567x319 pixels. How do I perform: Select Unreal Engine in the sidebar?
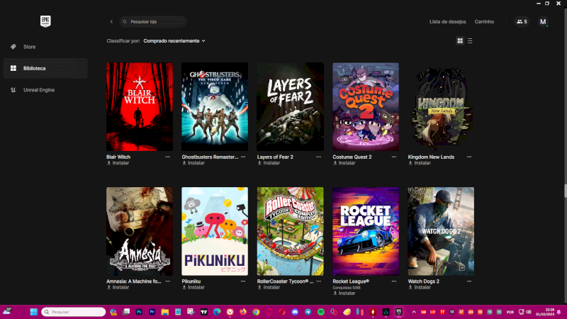(x=38, y=90)
